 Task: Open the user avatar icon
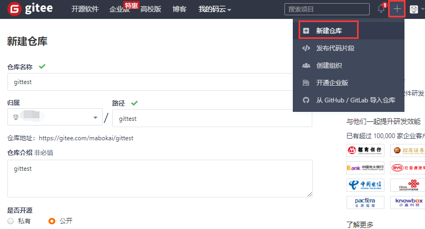414,9
